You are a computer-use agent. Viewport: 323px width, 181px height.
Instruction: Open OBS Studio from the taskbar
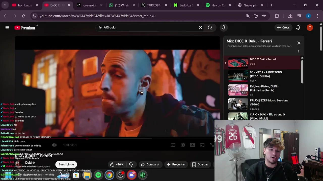tap(121, 175)
